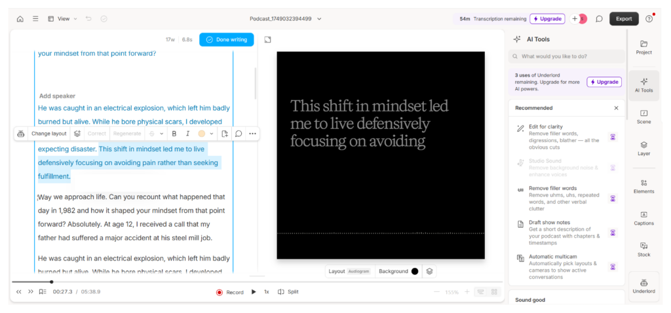Jump forward with the double-right arrows
This screenshot has width=671, height=313.
click(x=30, y=291)
